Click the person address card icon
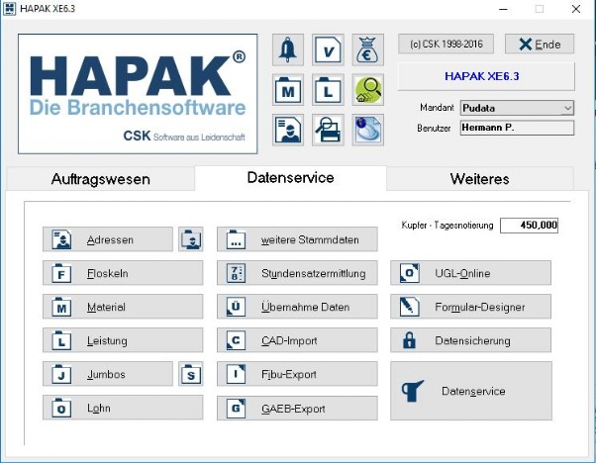The image size is (596, 463). pyautogui.click(x=288, y=130)
